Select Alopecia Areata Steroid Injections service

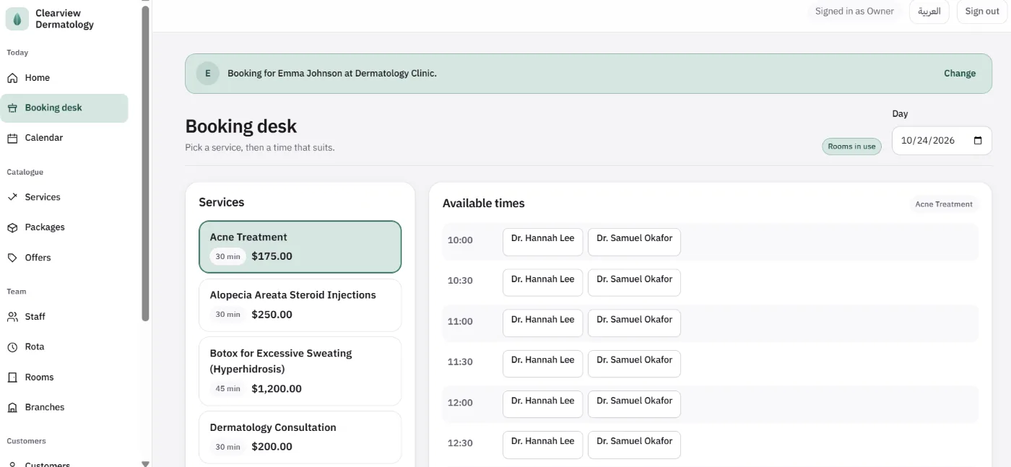click(x=300, y=305)
